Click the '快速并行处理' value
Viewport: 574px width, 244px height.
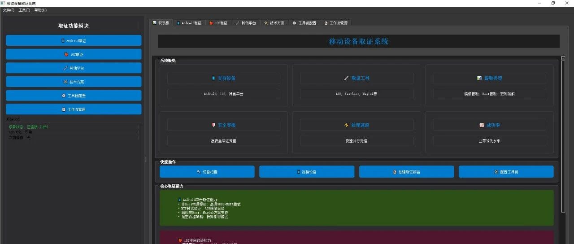(x=357, y=141)
